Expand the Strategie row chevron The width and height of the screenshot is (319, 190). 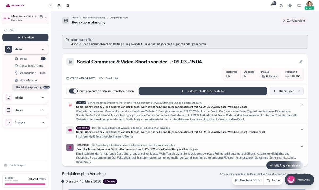pos(302,147)
